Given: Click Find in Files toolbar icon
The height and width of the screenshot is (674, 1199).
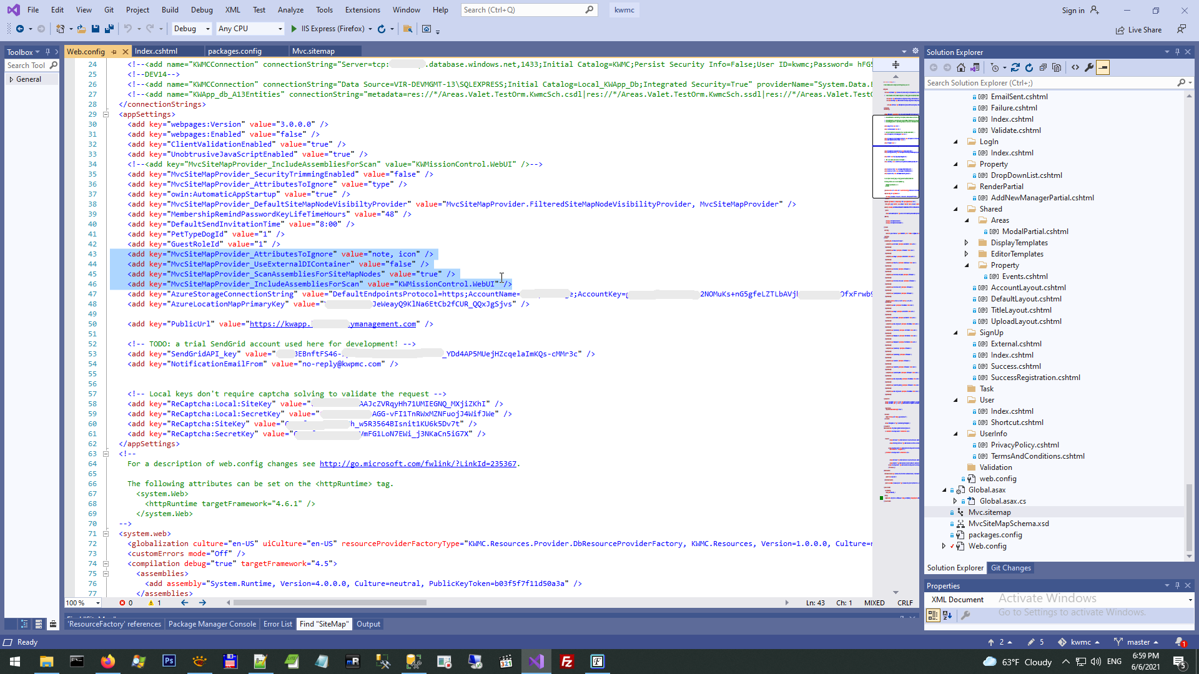Looking at the screenshot, I should 408,29.
